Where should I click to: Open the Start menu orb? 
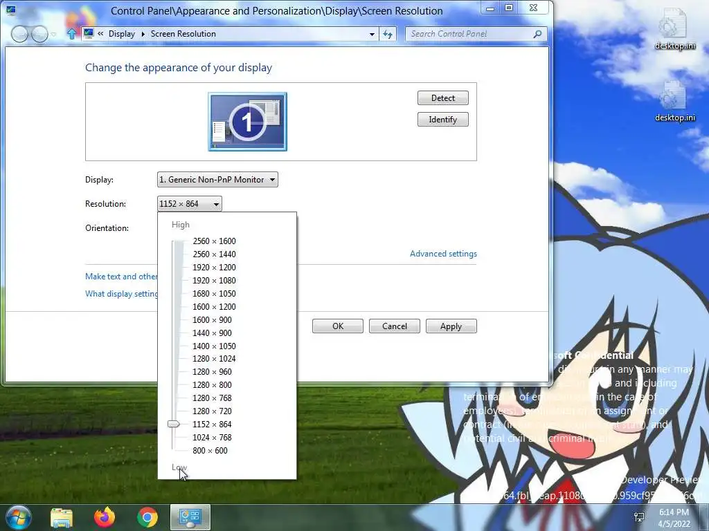pos(18,517)
